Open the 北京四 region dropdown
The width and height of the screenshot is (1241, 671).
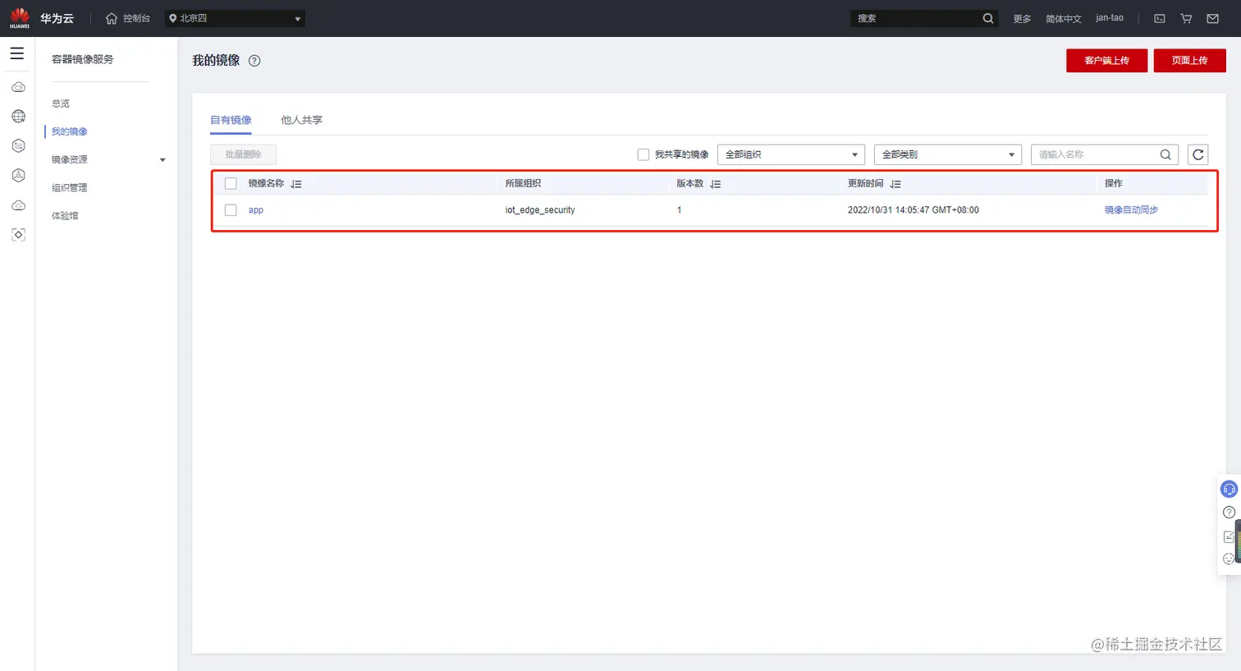[x=235, y=18]
